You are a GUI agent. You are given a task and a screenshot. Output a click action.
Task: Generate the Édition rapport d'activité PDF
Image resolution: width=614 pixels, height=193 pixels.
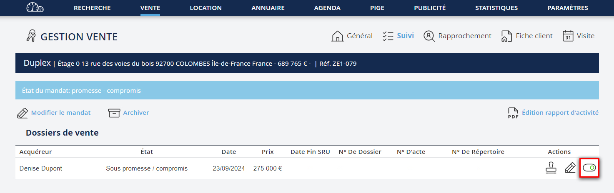pyautogui.click(x=553, y=113)
